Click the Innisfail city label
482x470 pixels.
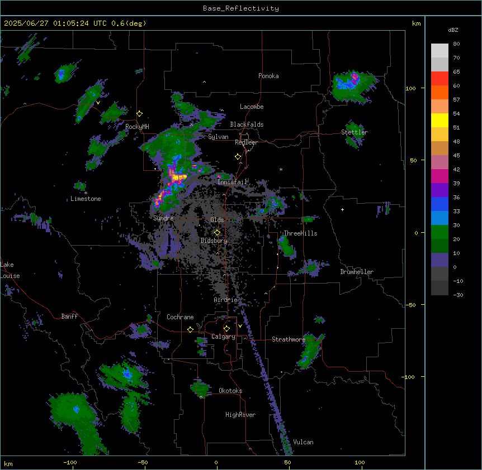pyautogui.click(x=232, y=182)
